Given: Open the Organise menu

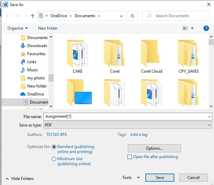Looking at the screenshot, I should pyautogui.click(x=17, y=28).
